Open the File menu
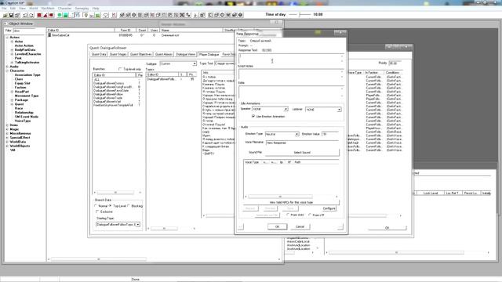 (x=4, y=9)
